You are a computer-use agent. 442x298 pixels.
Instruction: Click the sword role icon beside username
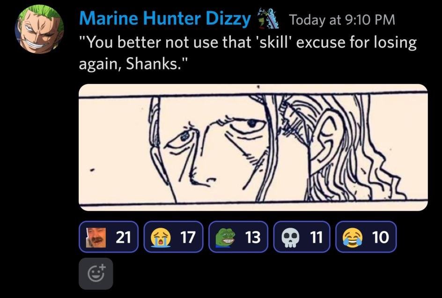click(x=268, y=19)
